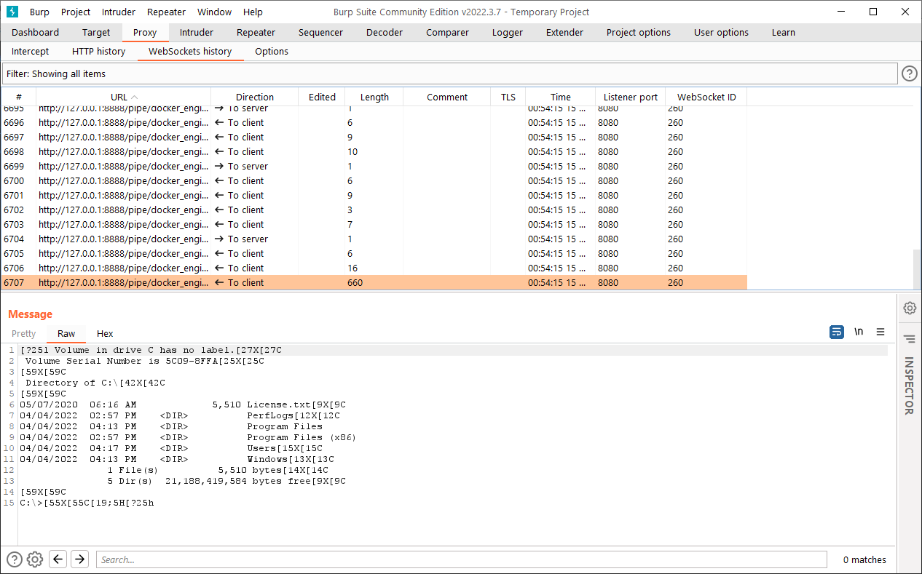Sort by the WebSocket ID column header
Image resolution: width=922 pixels, height=574 pixels.
pyautogui.click(x=706, y=97)
